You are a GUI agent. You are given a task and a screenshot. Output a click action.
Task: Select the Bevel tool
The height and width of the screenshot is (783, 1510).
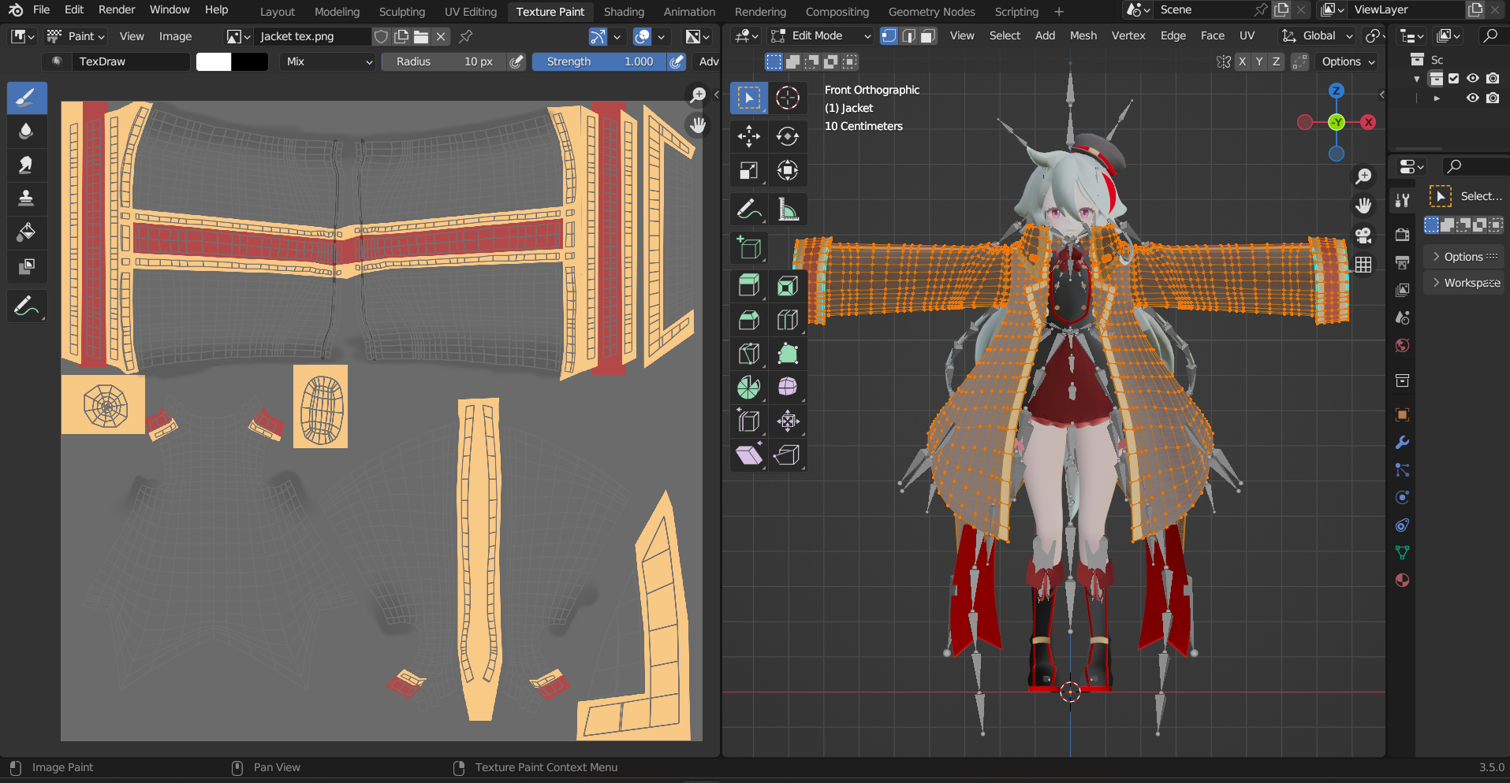point(748,320)
